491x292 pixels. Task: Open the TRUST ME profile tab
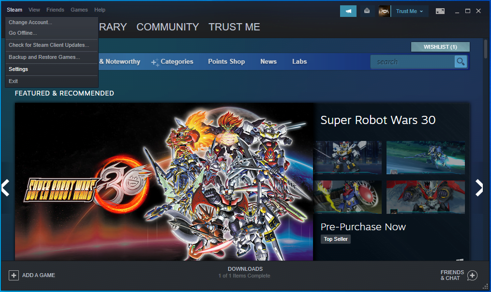click(234, 27)
